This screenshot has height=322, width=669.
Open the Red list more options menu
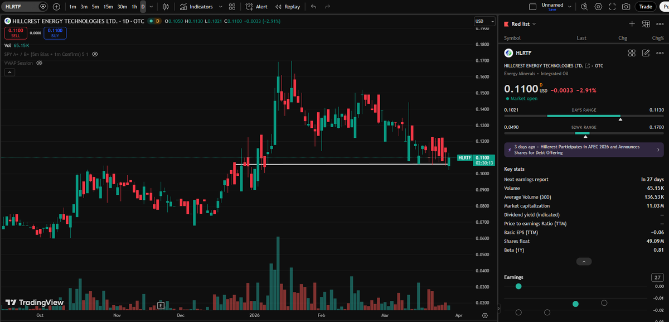[660, 24]
